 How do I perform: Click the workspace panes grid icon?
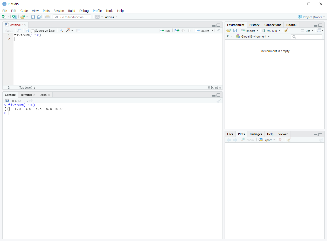pyautogui.click(x=98, y=17)
